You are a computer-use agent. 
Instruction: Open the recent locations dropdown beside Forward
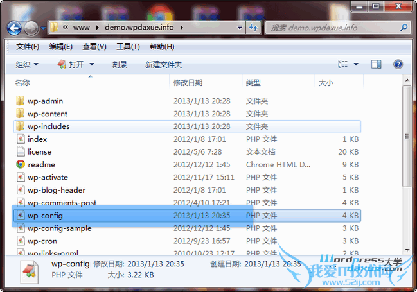[43, 28]
